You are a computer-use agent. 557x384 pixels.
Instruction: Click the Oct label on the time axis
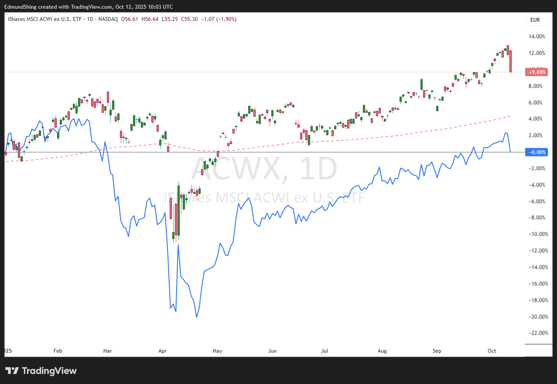[492, 350]
